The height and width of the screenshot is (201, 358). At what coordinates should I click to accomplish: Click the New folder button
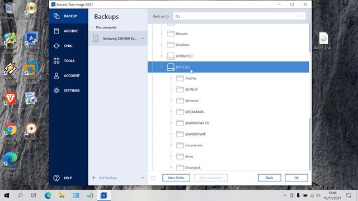tap(176, 178)
